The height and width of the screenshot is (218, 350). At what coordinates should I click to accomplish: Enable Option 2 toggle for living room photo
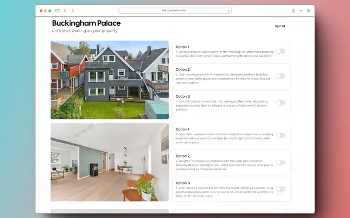(280, 163)
